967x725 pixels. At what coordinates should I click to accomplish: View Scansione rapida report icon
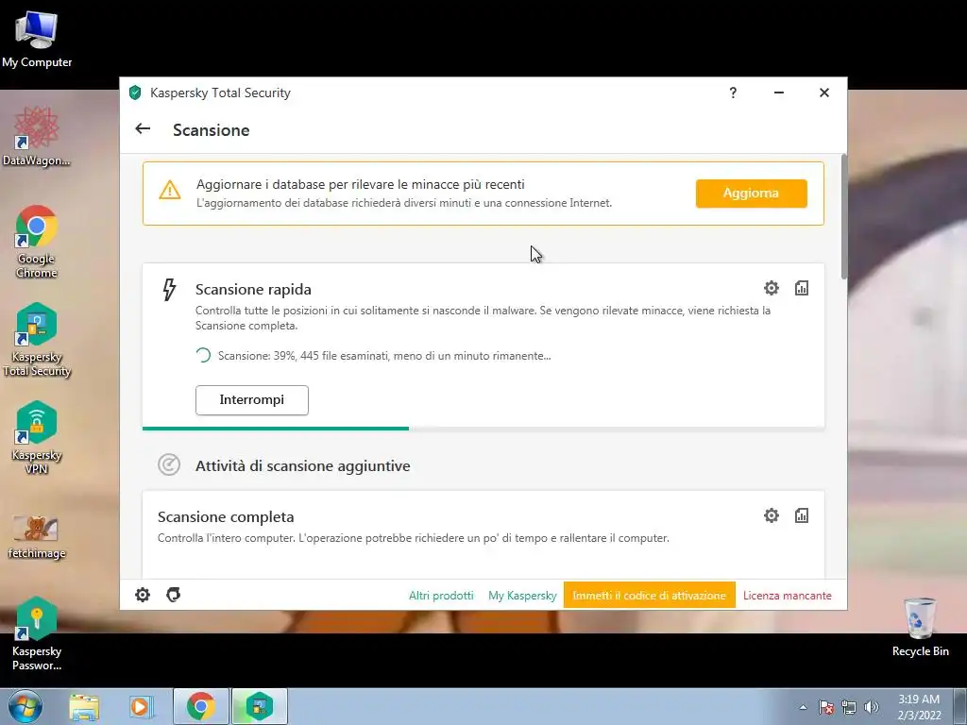click(x=801, y=288)
